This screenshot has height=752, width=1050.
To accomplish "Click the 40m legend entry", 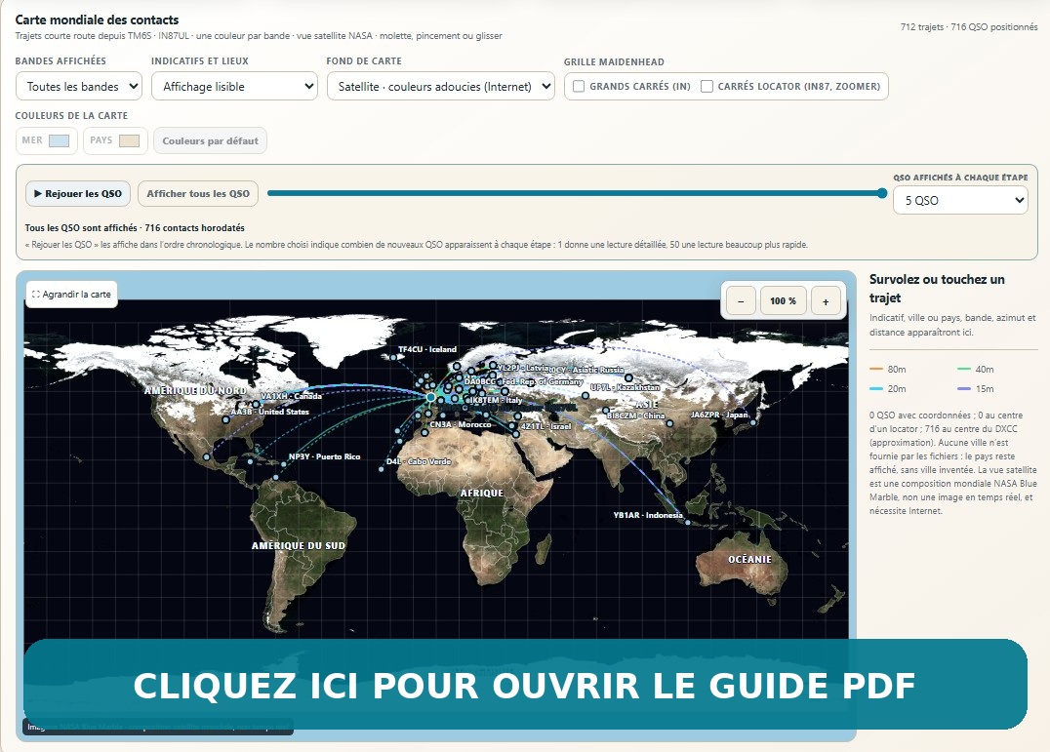I will click(976, 370).
